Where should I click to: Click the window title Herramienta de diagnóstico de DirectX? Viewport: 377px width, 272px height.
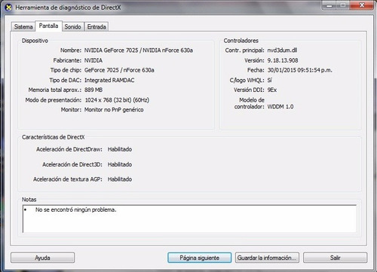pos(68,8)
